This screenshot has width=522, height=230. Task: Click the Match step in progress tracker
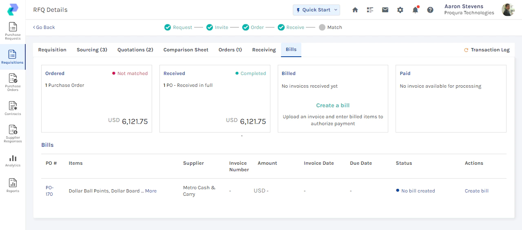pos(331,27)
